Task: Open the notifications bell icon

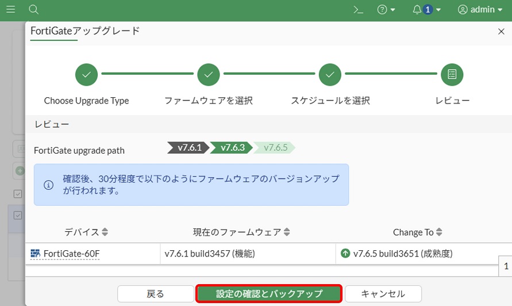Action: click(417, 10)
